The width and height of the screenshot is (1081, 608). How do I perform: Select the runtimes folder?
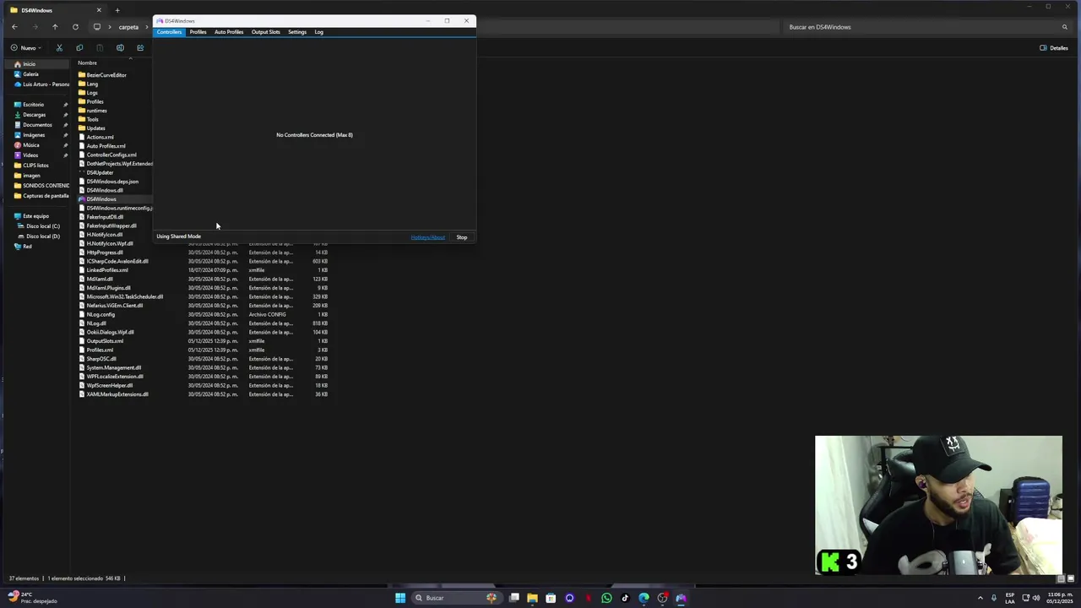[96, 111]
